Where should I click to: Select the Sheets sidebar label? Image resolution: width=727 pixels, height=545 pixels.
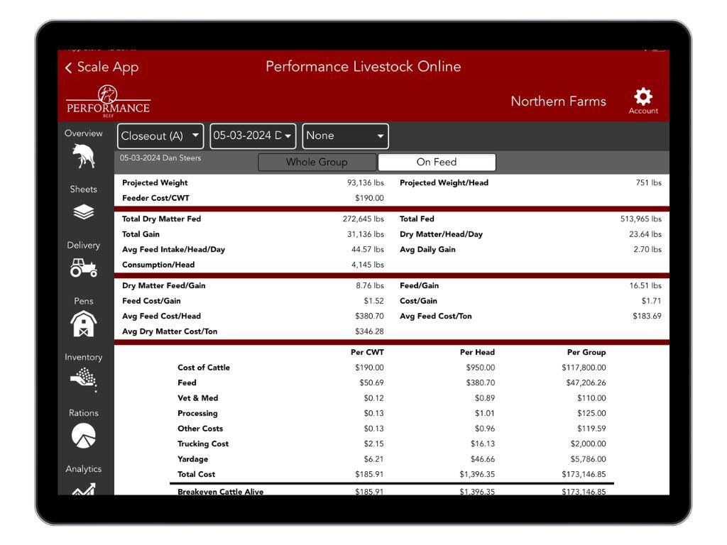coord(84,189)
